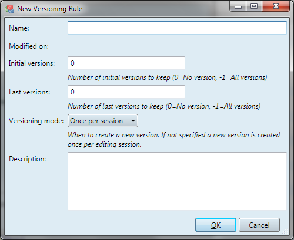This screenshot has width=294, height=240.
Task: Focus the Name text field
Action: coord(177,28)
